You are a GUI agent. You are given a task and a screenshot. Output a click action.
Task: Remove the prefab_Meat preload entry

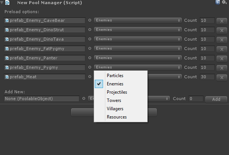222,77
